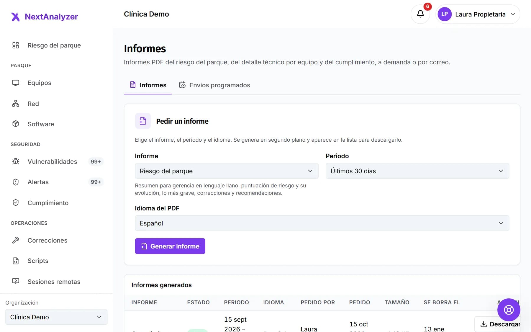The width and height of the screenshot is (531, 332).
Task: Click the Generar informe button
Action: point(170,246)
